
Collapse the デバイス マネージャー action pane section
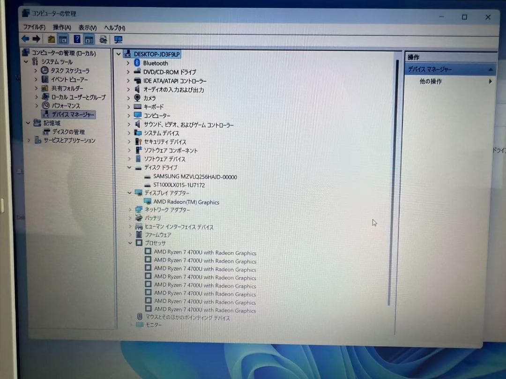(491, 68)
